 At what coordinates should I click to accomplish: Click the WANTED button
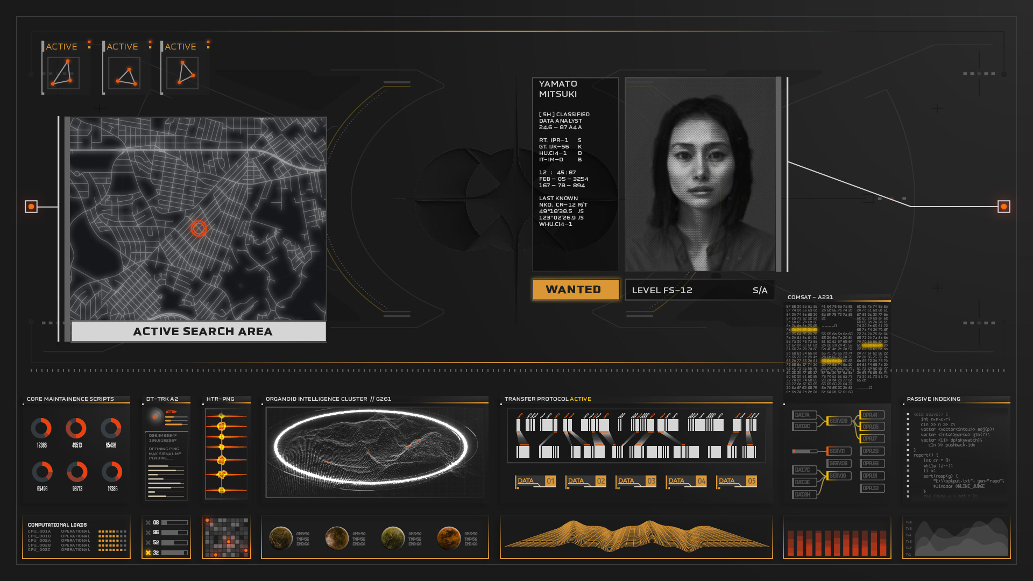[574, 289]
